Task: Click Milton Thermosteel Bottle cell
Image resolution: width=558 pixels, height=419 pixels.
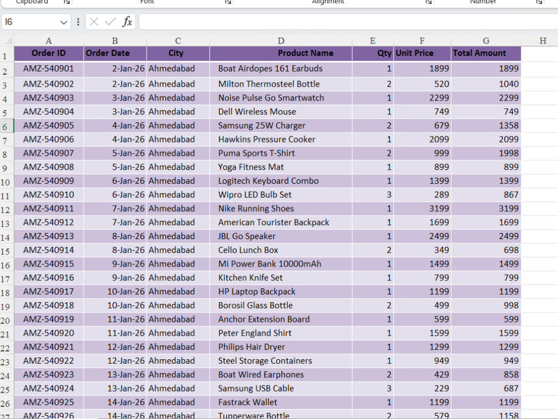Action: point(281,84)
